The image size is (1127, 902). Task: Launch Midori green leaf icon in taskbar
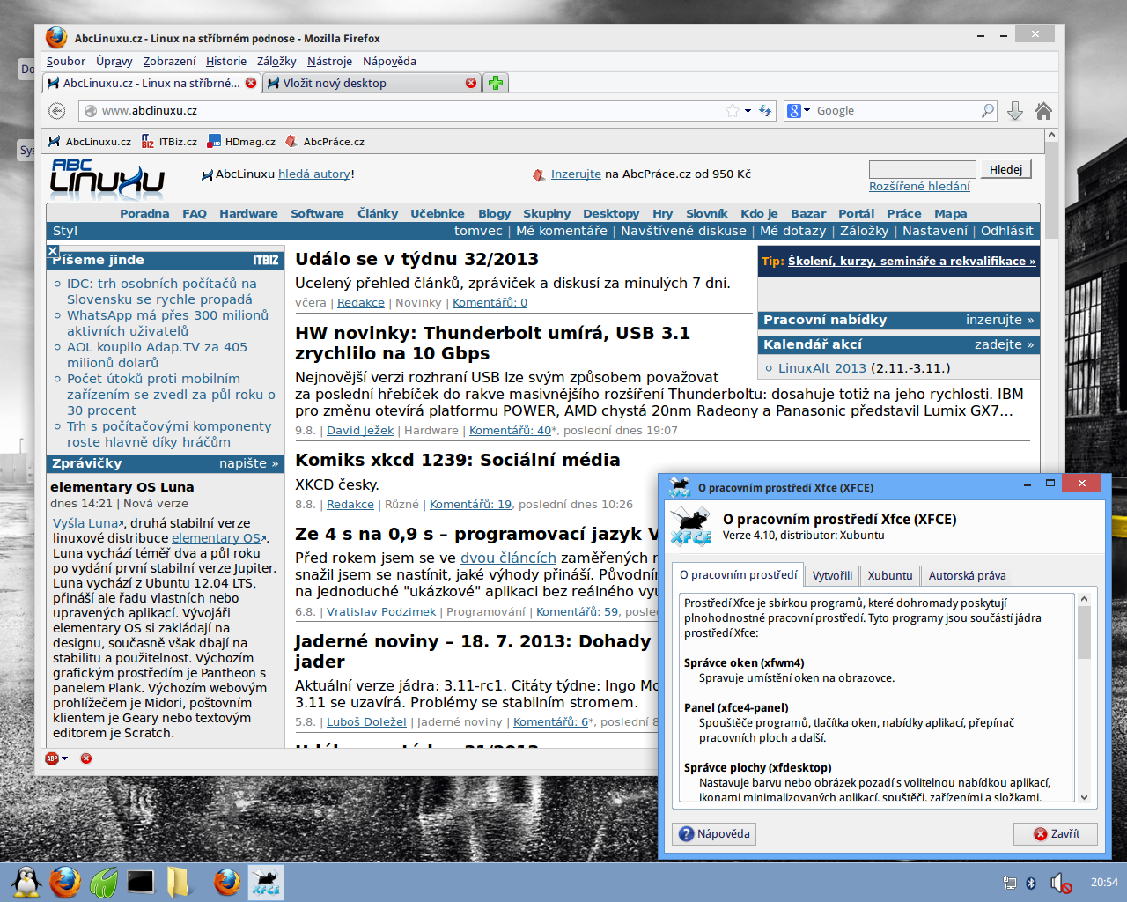[103, 882]
